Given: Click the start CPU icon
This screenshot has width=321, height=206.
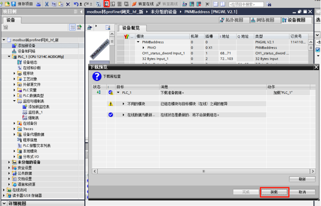Looking at the screenshot, I should click(x=192, y=4).
